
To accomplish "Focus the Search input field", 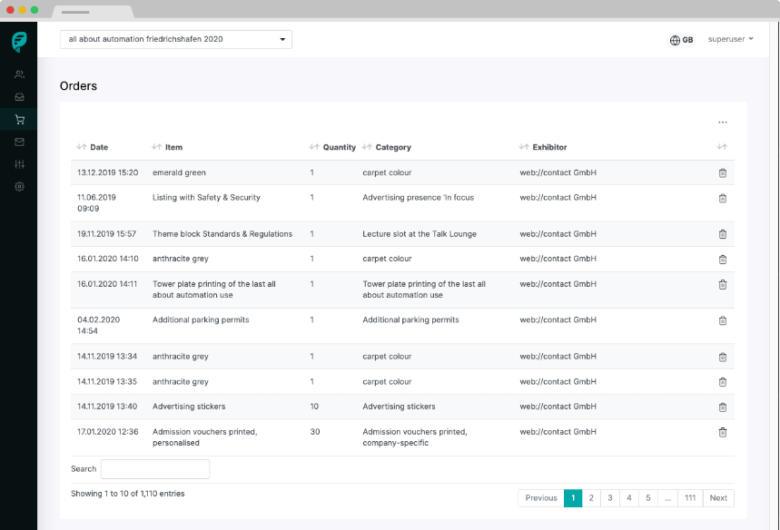I will pyautogui.click(x=155, y=469).
